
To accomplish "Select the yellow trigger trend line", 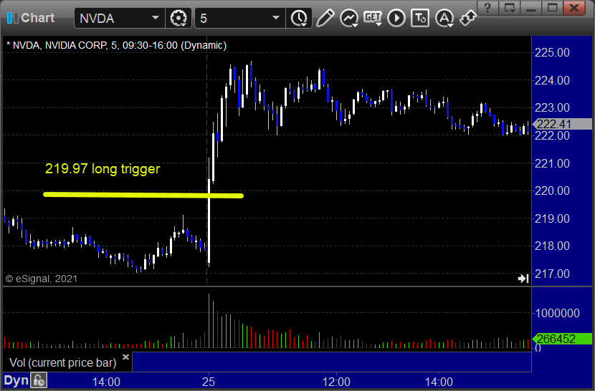I will (143, 195).
